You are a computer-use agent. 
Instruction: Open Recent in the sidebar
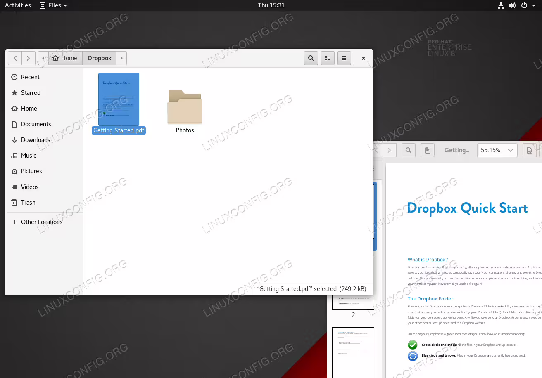coord(44,77)
